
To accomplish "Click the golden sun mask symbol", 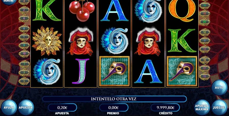I will [47, 41].
